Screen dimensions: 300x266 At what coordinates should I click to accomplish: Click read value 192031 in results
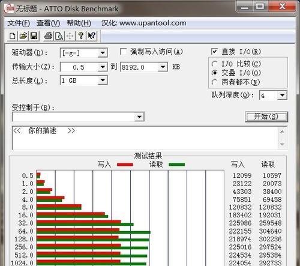click(x=270, y=215)
